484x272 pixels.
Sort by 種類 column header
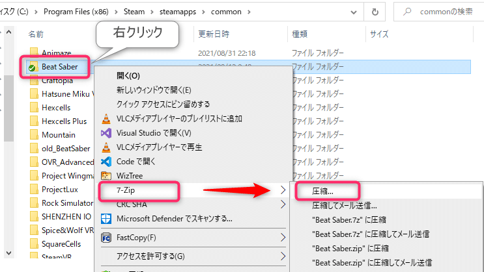coord(300,34)
